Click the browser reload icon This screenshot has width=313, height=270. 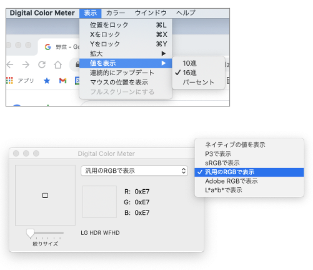tap(42, 65)
